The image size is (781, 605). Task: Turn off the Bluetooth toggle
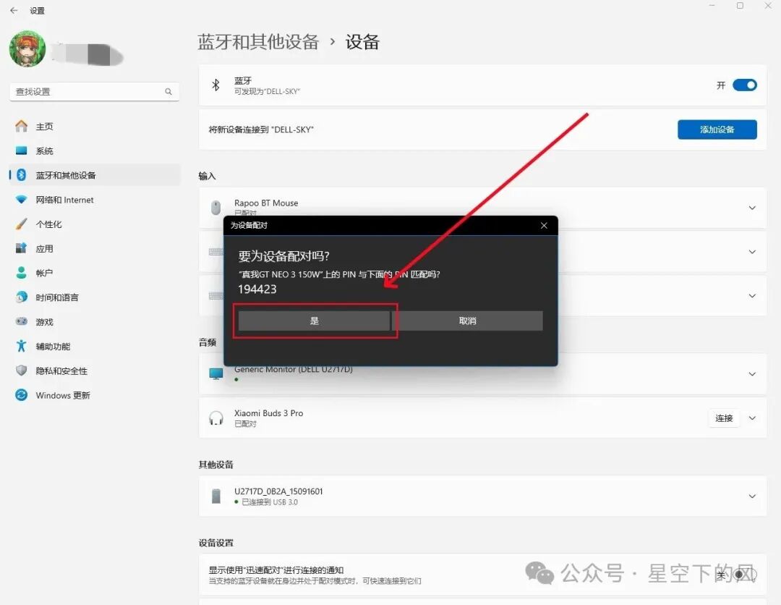coord(745,85)
